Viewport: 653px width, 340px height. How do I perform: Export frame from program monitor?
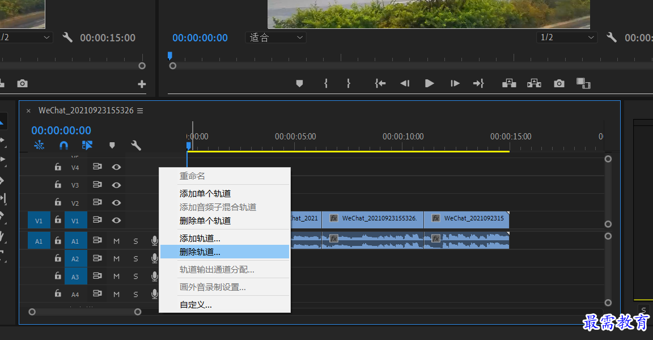pos(559,84)
